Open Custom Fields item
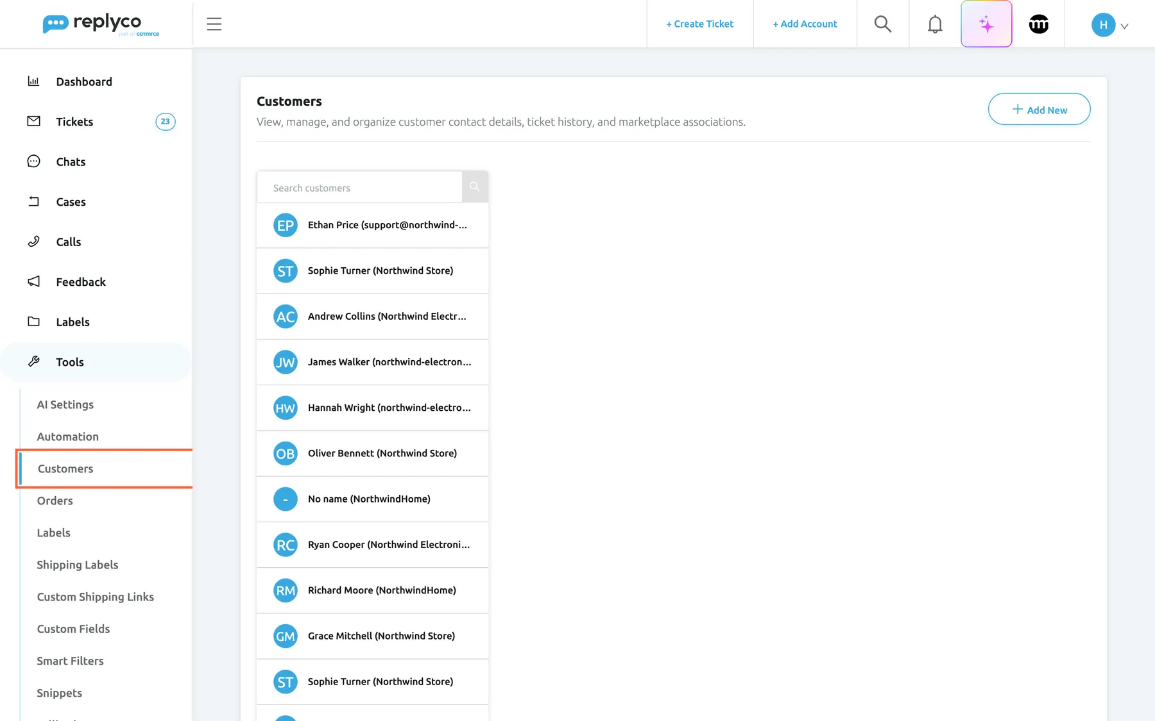This screenshot has width=1155, height=721. click(x=74, y=629)
